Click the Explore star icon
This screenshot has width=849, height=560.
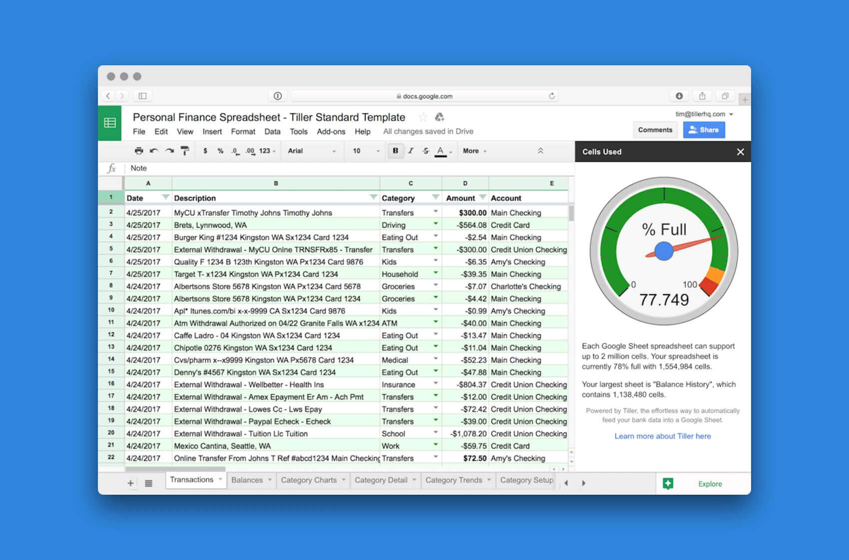click(x=668, y=484)
